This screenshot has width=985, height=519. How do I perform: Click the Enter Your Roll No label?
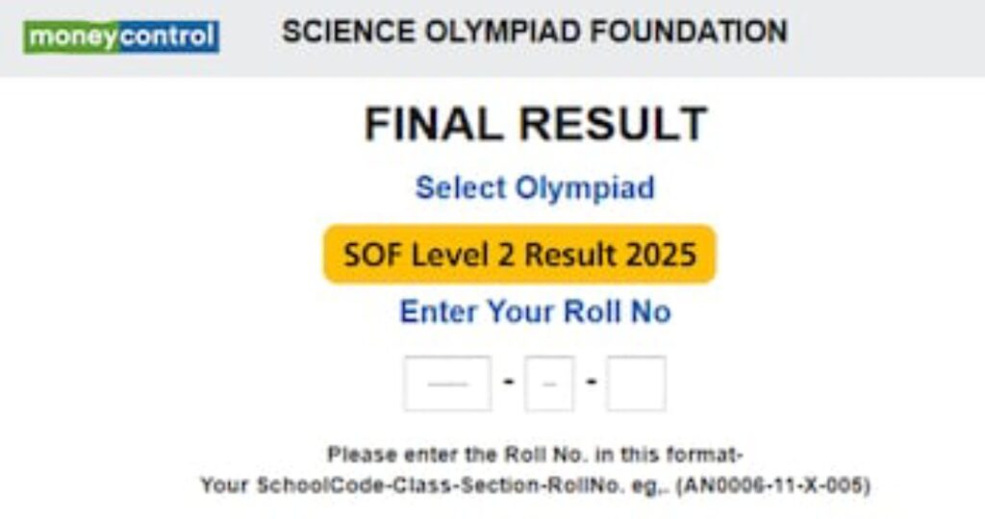(x=535, y=312)
